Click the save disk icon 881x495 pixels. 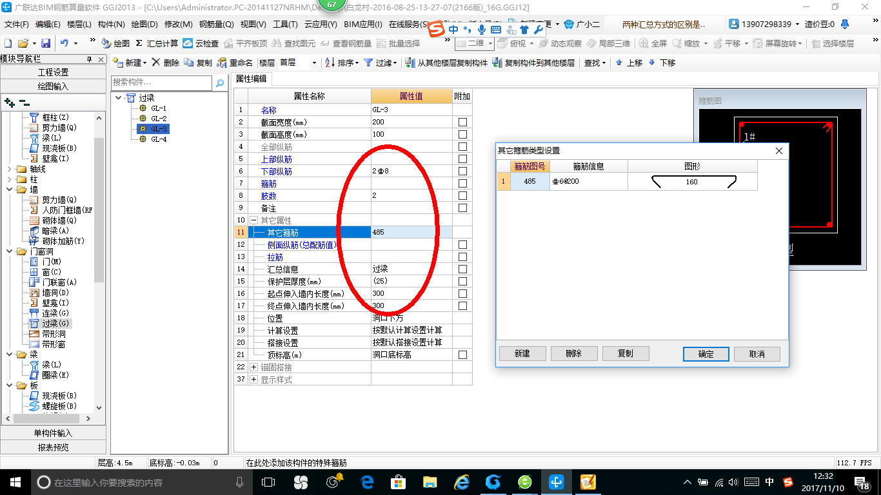point(46,43)
